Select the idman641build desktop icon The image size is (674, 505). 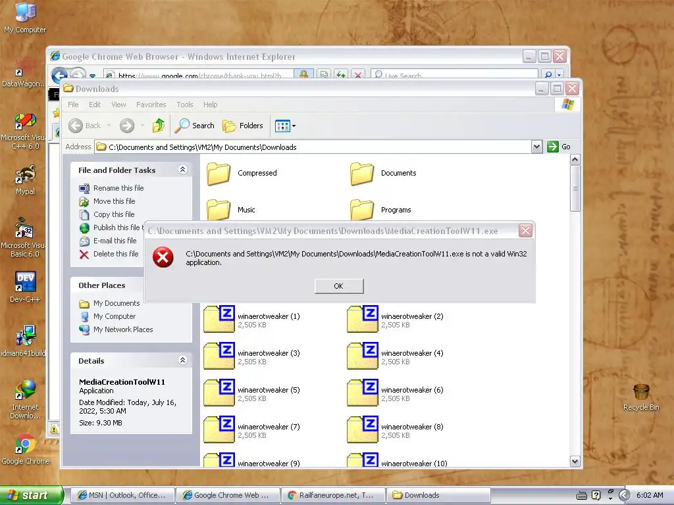24,341
